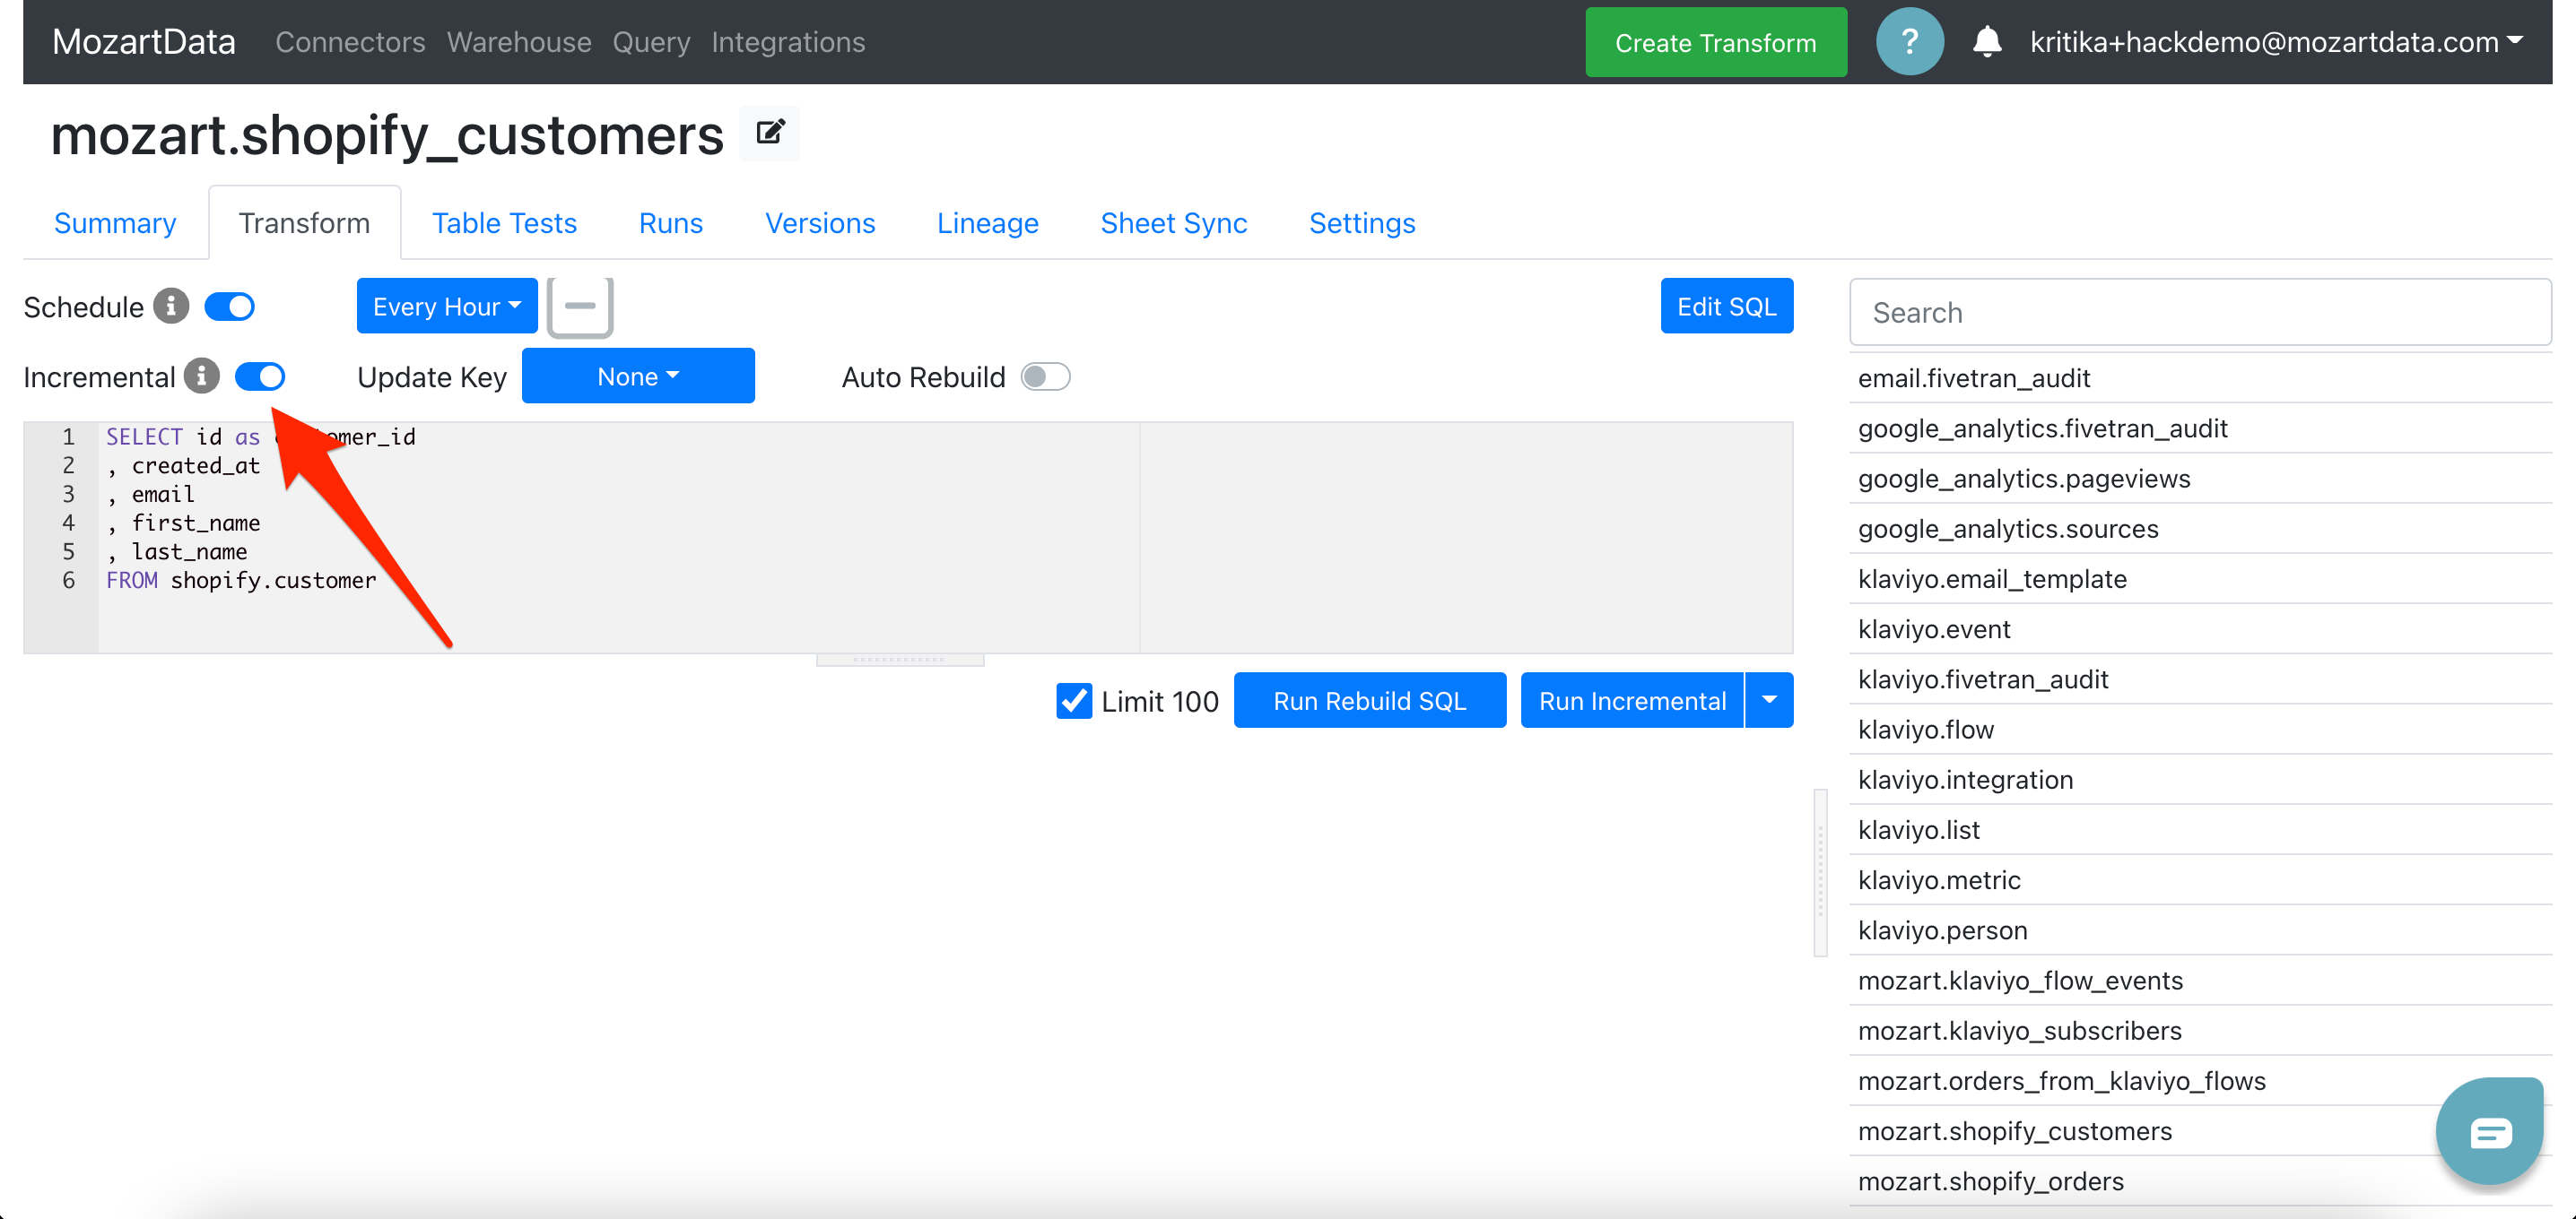
Task: Click the MozartData logo link
Action: (144, 42)
